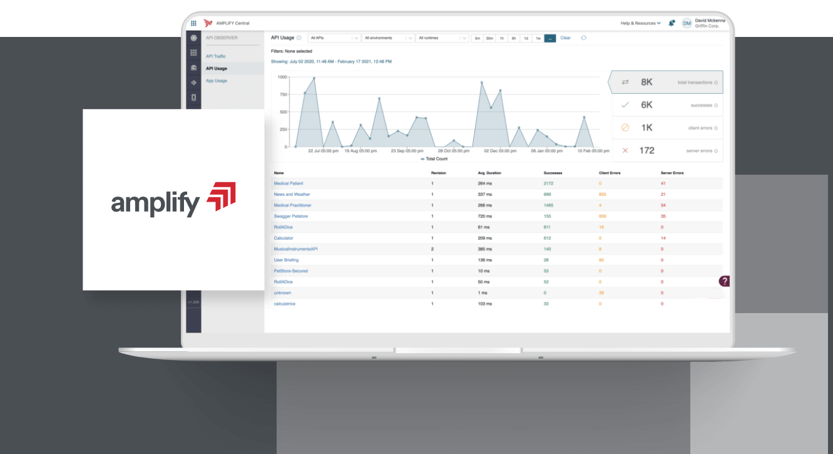Viewport: 833px width, 454px height.
Task: Select the 8K total transactions card
Action: [665, 82]
